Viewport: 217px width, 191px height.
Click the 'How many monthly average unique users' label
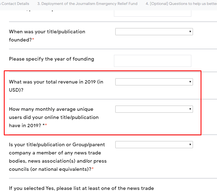(x=54, y=117)
